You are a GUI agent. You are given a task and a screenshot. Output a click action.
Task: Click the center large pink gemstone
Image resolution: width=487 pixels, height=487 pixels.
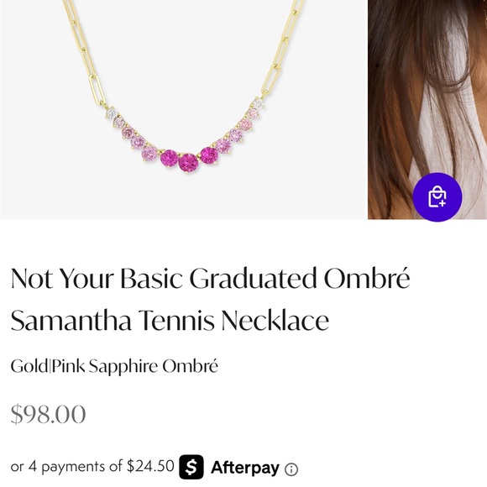pos(189,162)
